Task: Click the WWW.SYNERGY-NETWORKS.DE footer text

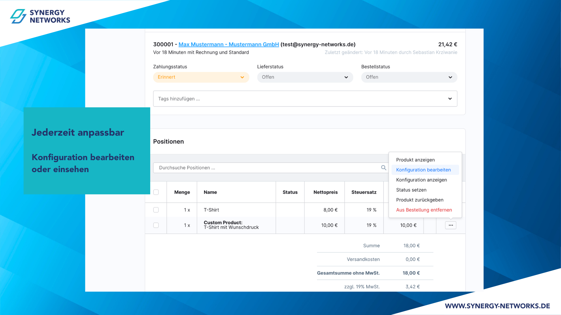Action: point(497,306)
